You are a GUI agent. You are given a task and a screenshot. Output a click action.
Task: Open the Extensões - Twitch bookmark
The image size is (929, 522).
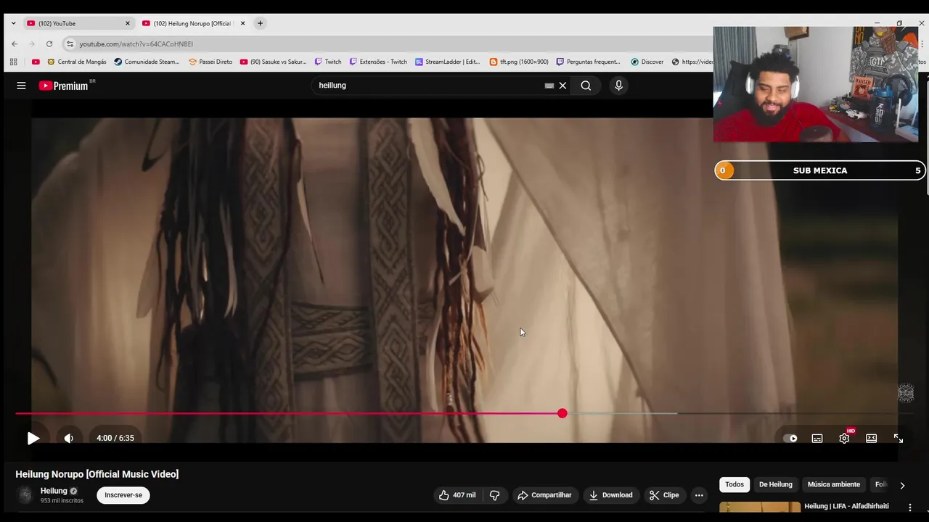[x=378, y=62]
